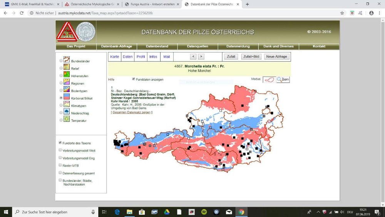Click the Bodentypen layer icon
The height and width of the screenshot is (217, 385).
(x=67, y=90)
